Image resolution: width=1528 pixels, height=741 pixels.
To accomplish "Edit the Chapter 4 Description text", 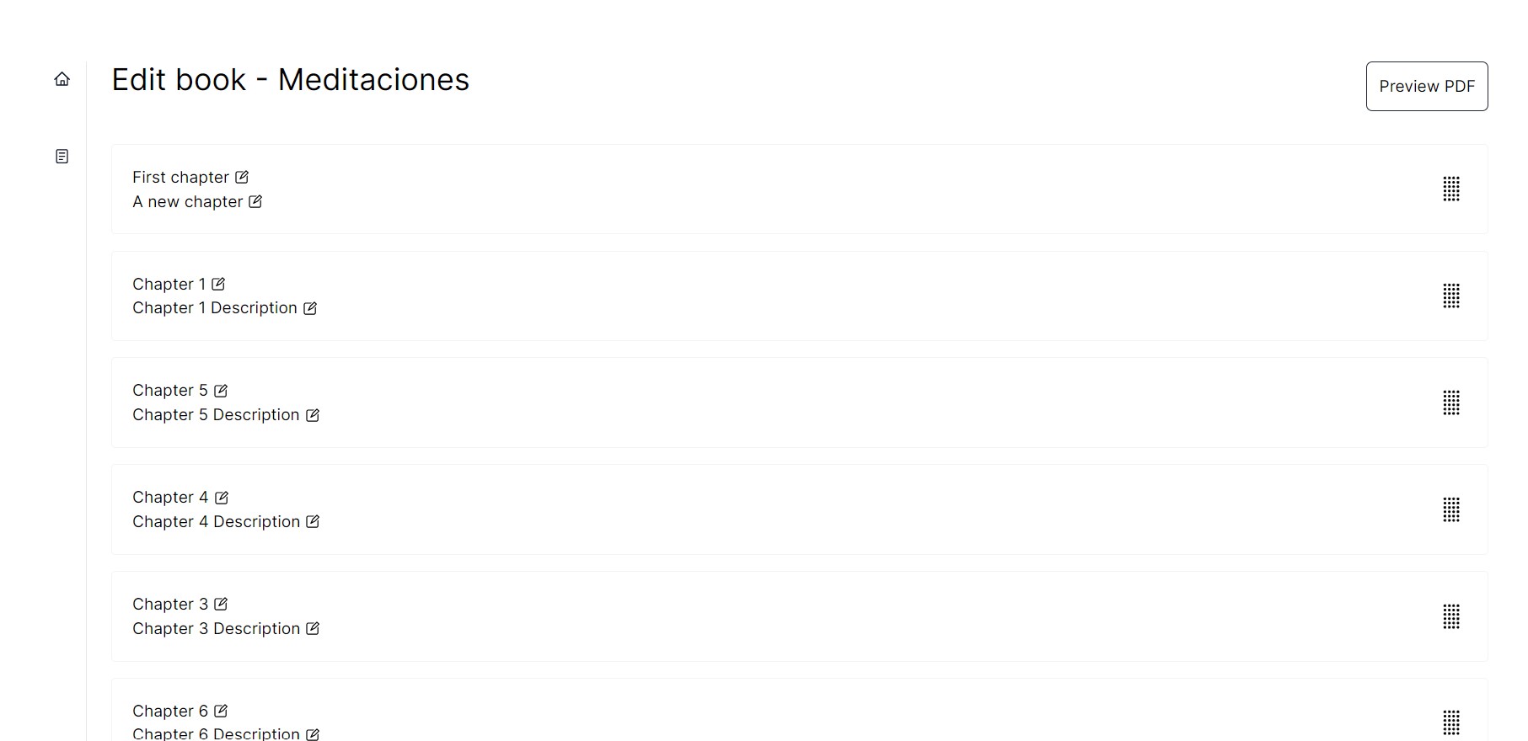I will click(x=313, y=521).
